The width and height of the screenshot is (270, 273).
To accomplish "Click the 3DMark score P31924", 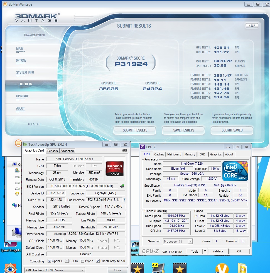I will click(131, 64).
